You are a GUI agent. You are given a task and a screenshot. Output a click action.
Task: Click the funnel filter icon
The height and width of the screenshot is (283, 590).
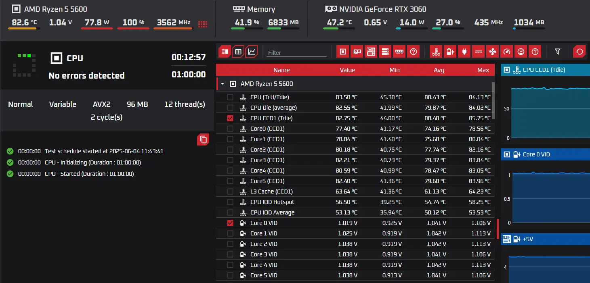(558, 52)
